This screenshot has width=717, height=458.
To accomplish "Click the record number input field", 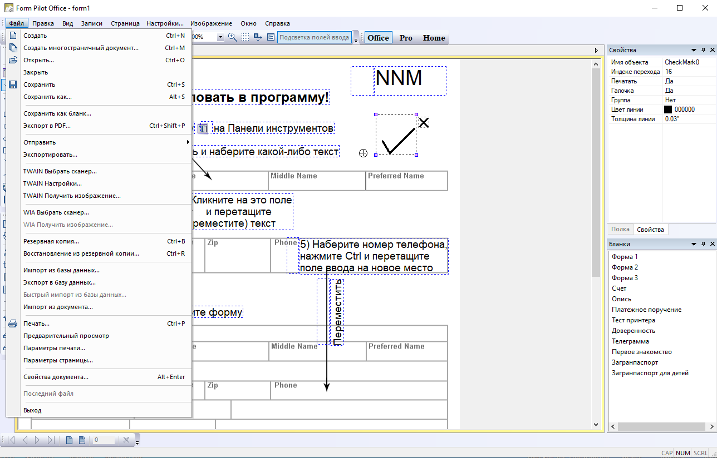I will pyautogui.click(x=103, y=440).
